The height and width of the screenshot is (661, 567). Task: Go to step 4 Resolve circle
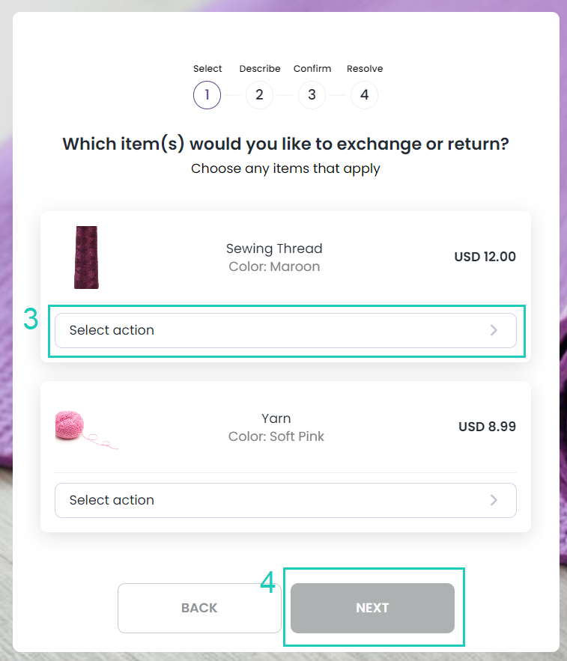coord(365,95)
